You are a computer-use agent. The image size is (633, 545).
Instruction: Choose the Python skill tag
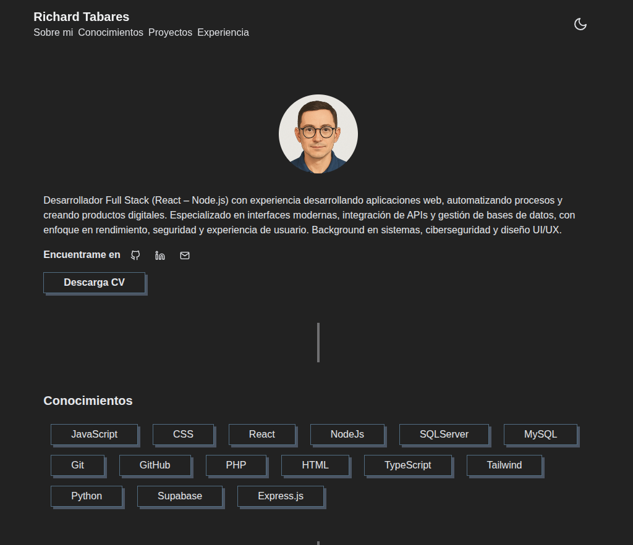click(x=87, y=496)
